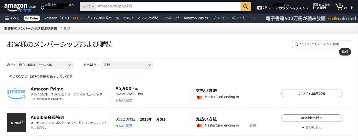Open 支払い履歴 for Audible
This screenshot has height=140, width=358.
pyautogui.click(x=124, y=126)
